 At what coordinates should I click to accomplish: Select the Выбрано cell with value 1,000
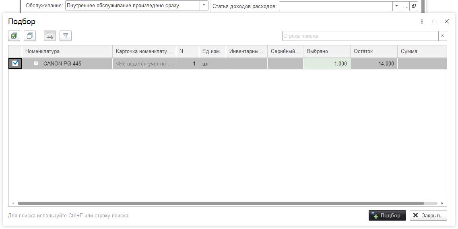326,63
